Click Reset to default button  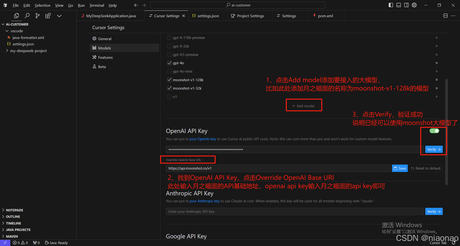tap(425, 168)
